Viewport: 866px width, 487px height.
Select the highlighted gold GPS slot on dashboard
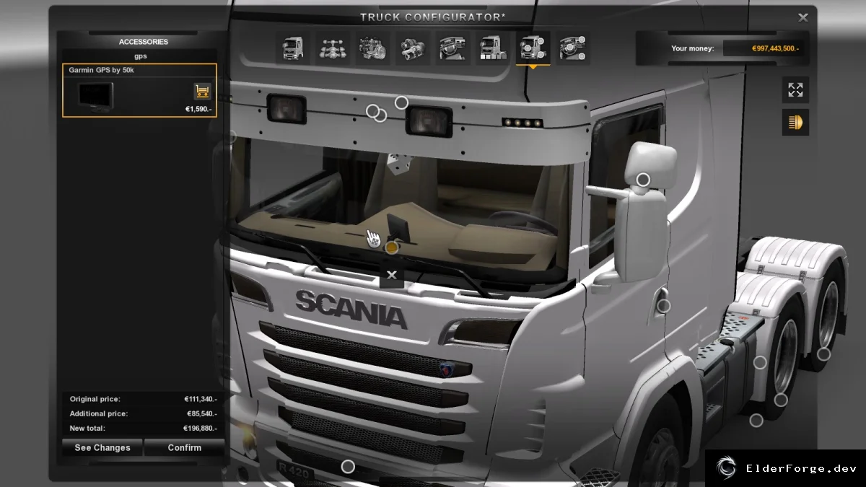tap(392, 247)
